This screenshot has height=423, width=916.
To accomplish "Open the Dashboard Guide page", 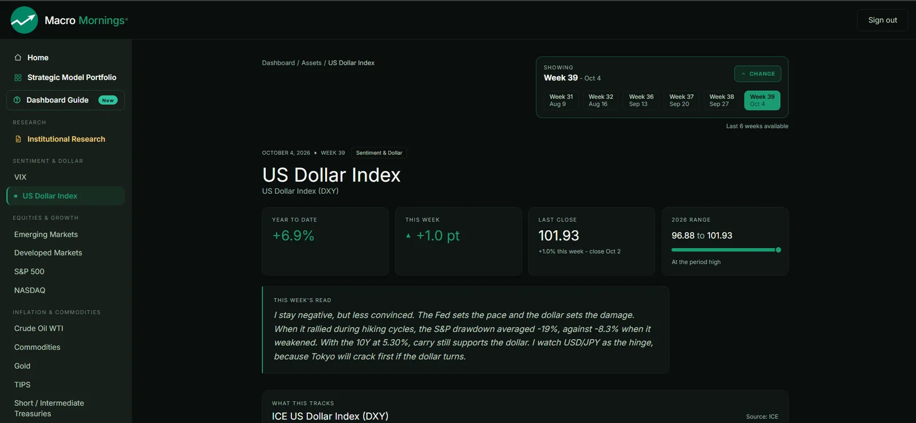I will pyautogui.click(x=66, y=100).
